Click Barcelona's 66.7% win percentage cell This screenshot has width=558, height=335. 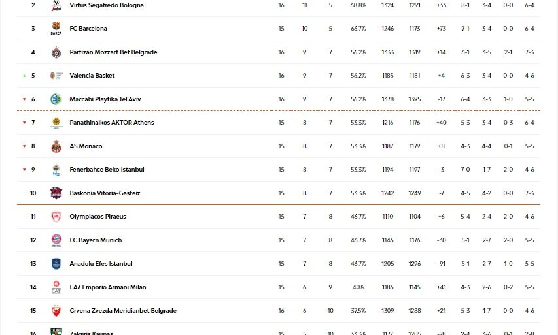point(358,29)
